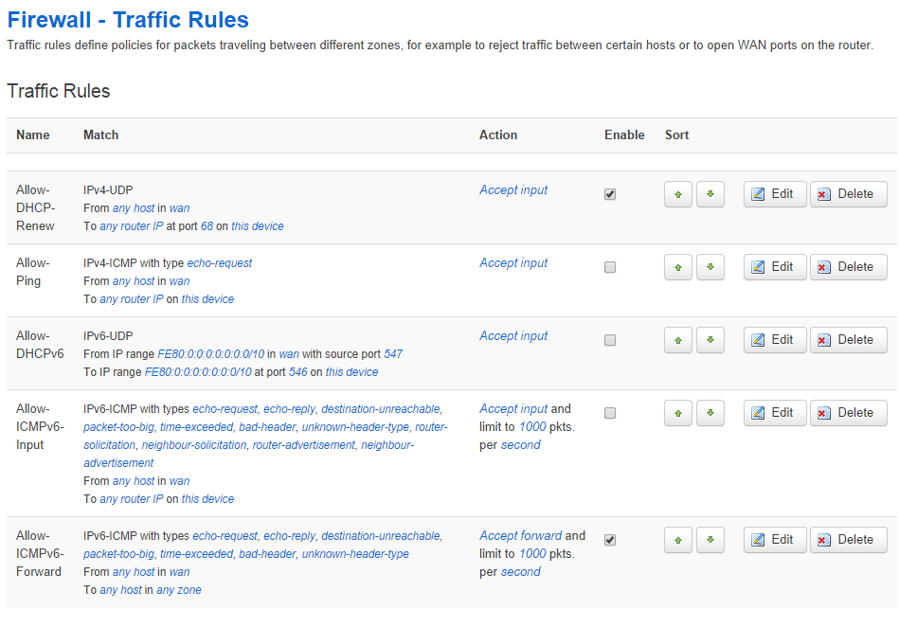Open the port 68 link

click(207, 226)
